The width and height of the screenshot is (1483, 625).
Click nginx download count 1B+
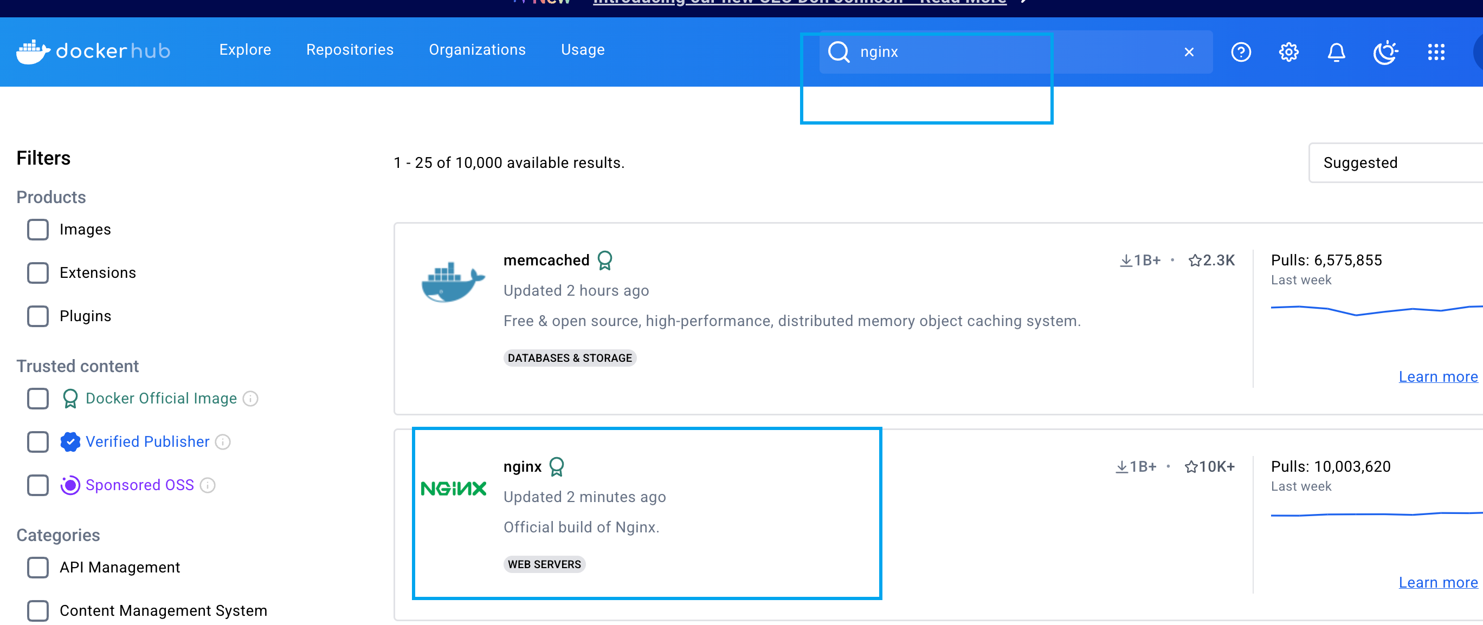[x=1136, y=467]
